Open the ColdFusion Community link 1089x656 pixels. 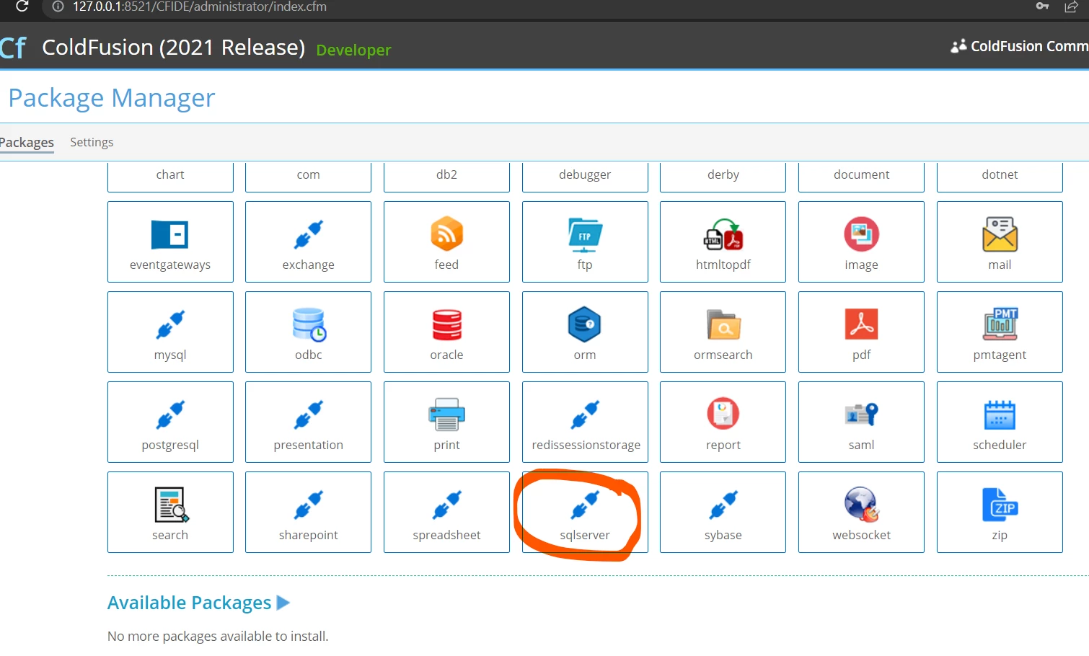point(1019,46)
